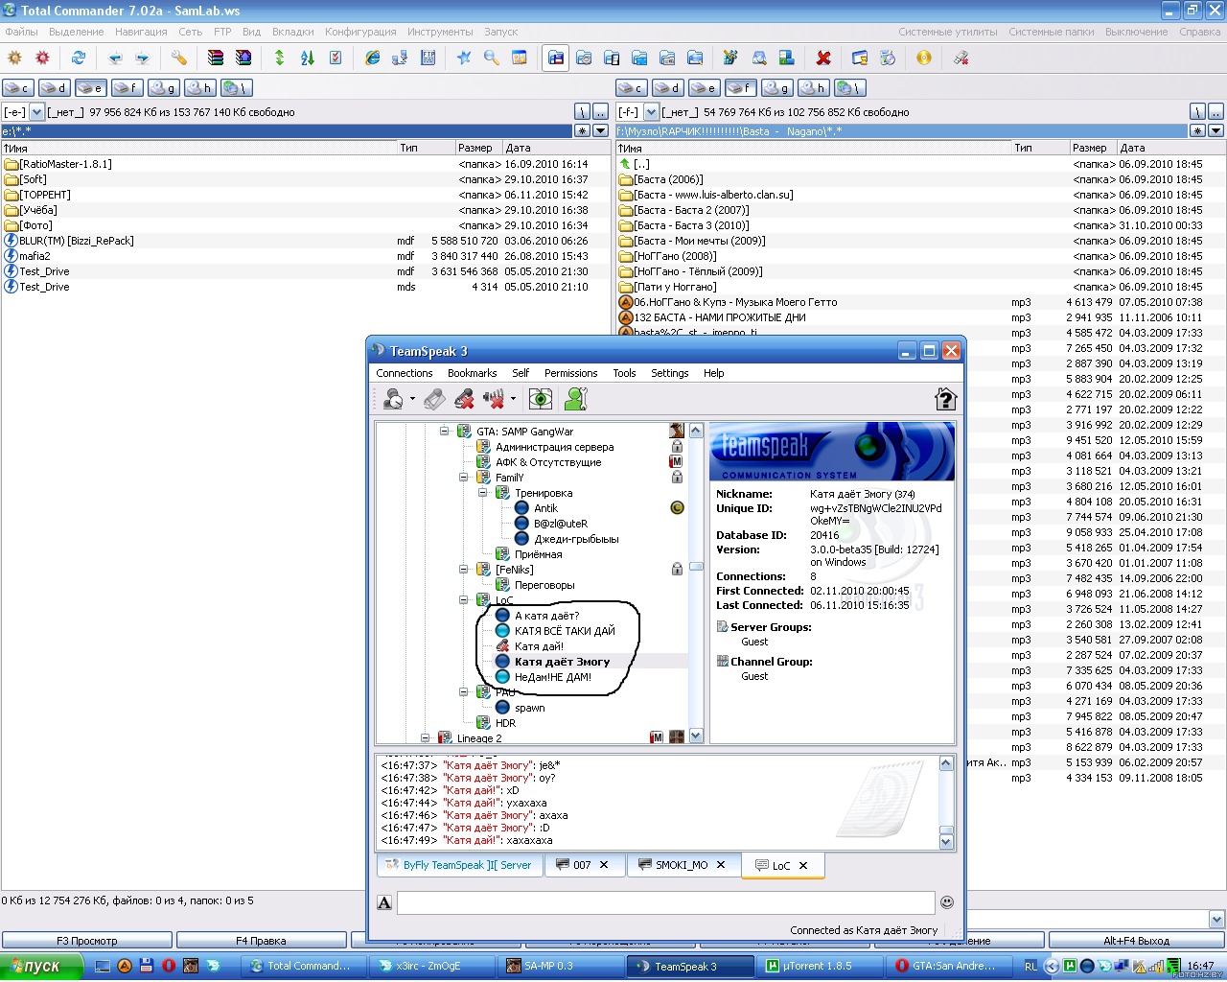Open contacts icon with wrench in TeamSpeak
Image resolution: width=1227 pixels, height=982 pixels.
click(x=576, y=399)
